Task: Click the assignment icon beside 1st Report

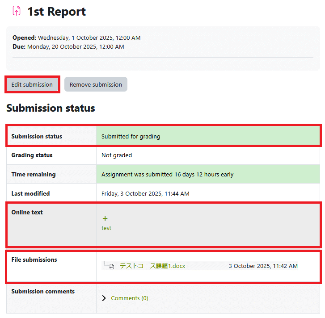Action: [17, 11]
